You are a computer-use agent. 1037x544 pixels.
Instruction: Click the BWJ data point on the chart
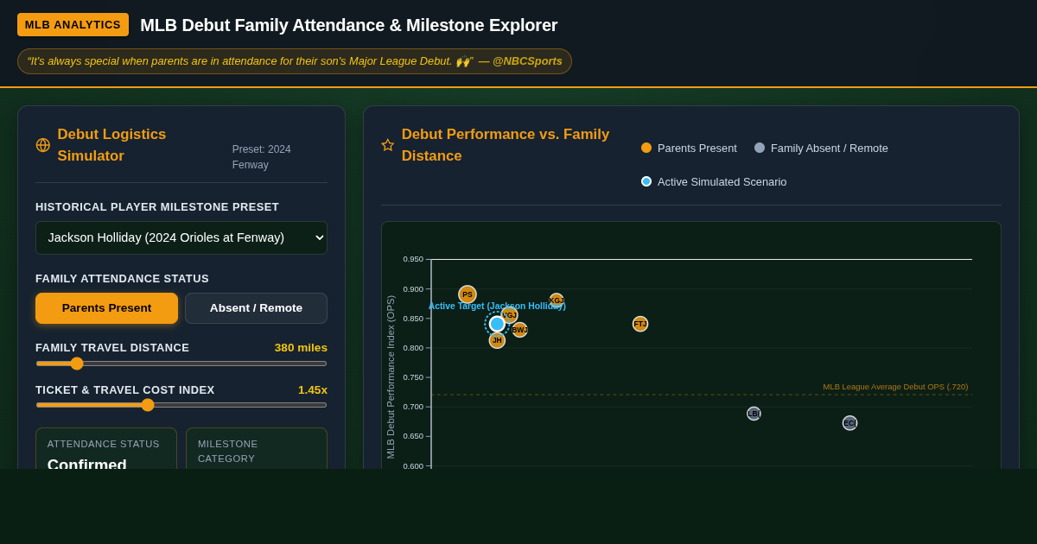tap(519, 330)
